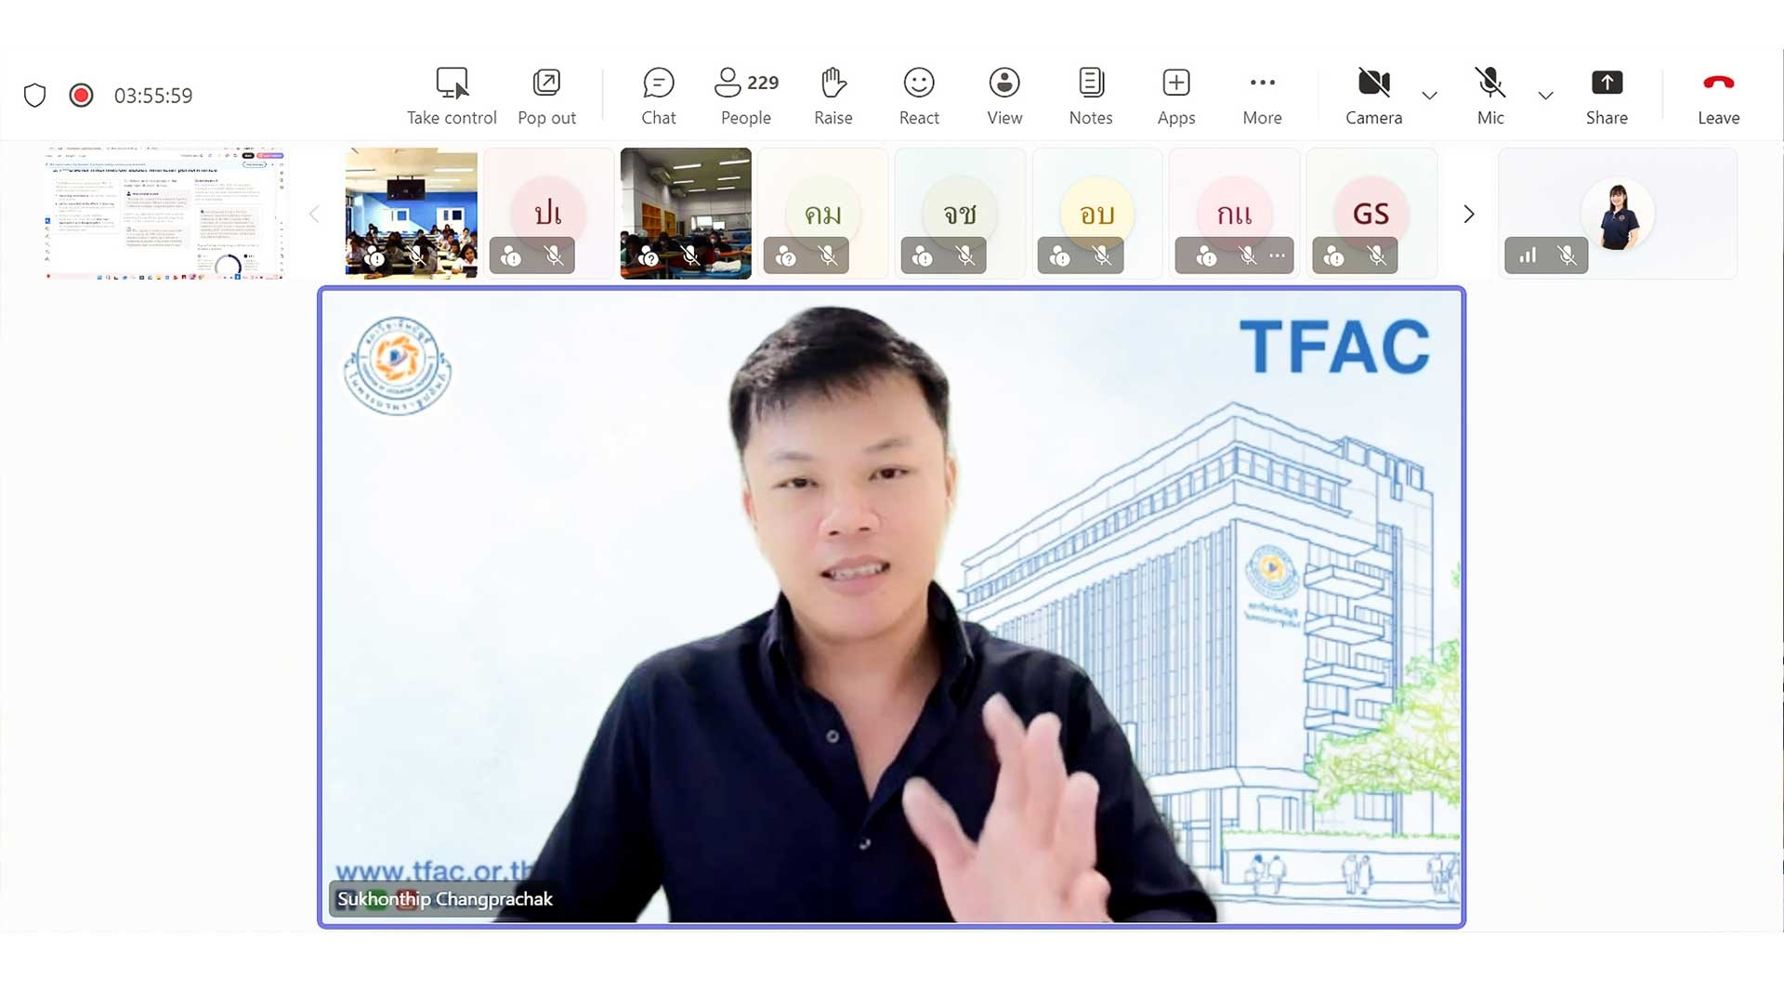Go to next participants page
Image resolution: width=1784 pixels, height=1003 pixels.
point(1468,215)
